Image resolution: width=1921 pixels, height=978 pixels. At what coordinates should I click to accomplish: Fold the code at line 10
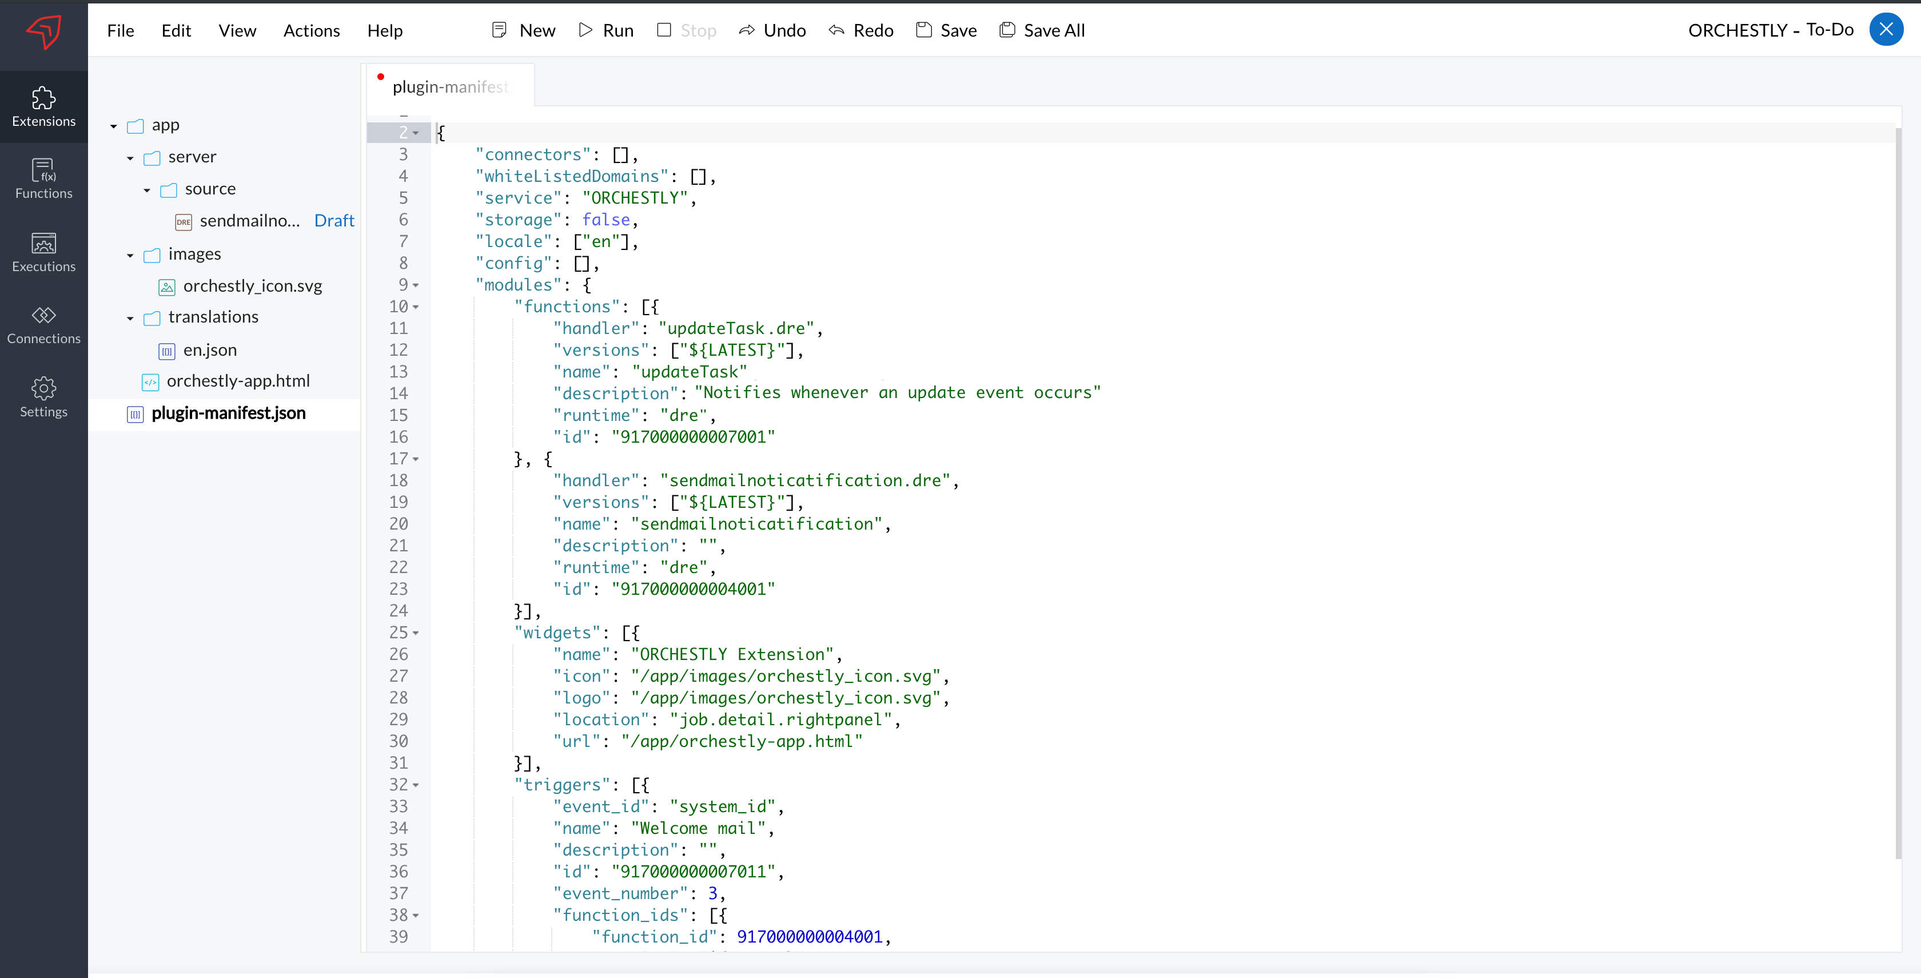point(416,307)
